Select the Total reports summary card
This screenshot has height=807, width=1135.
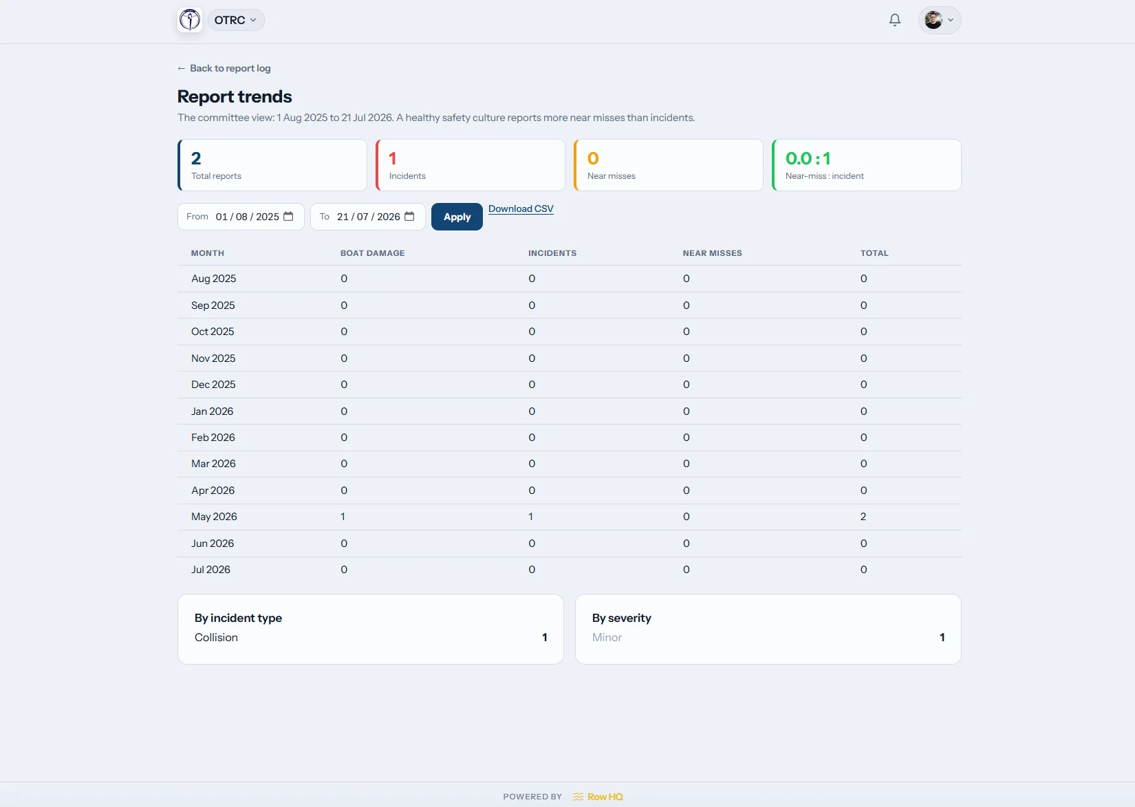pos(272,165)
